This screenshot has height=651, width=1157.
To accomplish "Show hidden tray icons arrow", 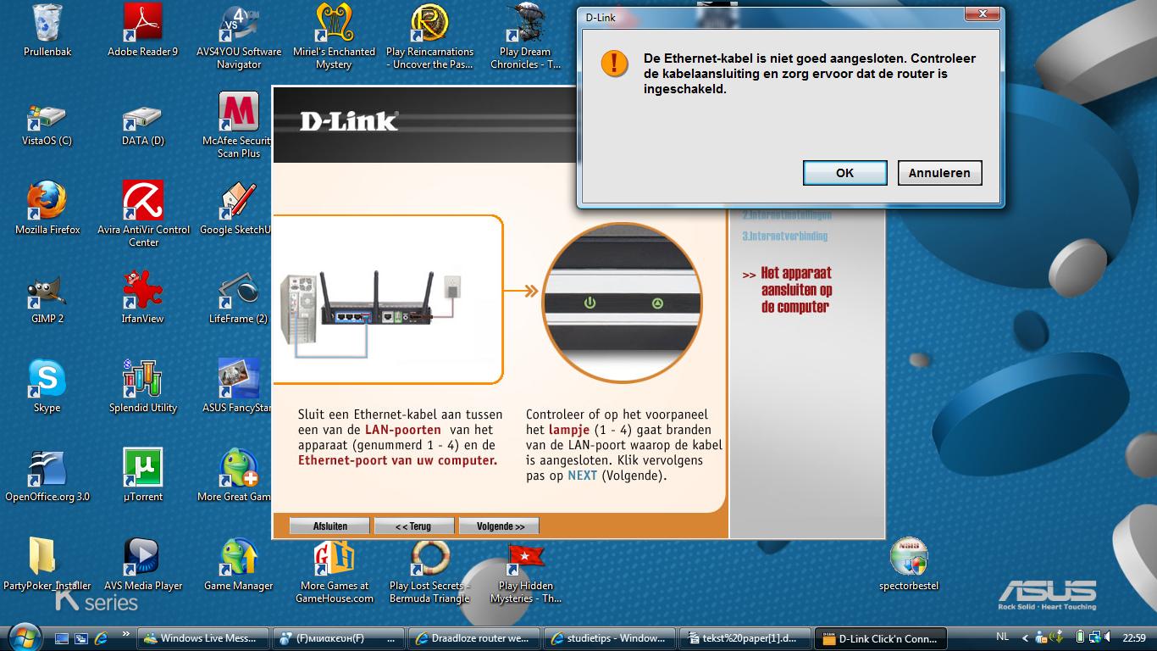I will point(1026,637).
